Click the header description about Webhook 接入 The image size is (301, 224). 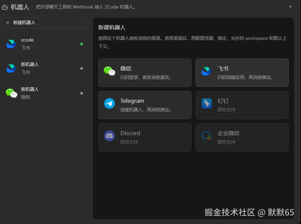point(86,7)
